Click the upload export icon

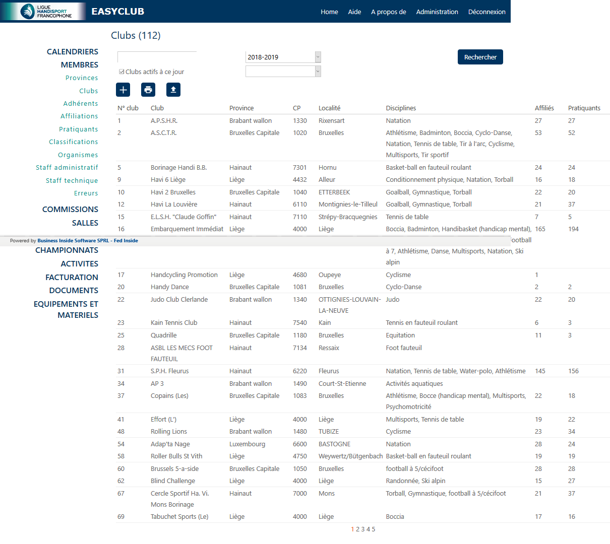[173, 90]
